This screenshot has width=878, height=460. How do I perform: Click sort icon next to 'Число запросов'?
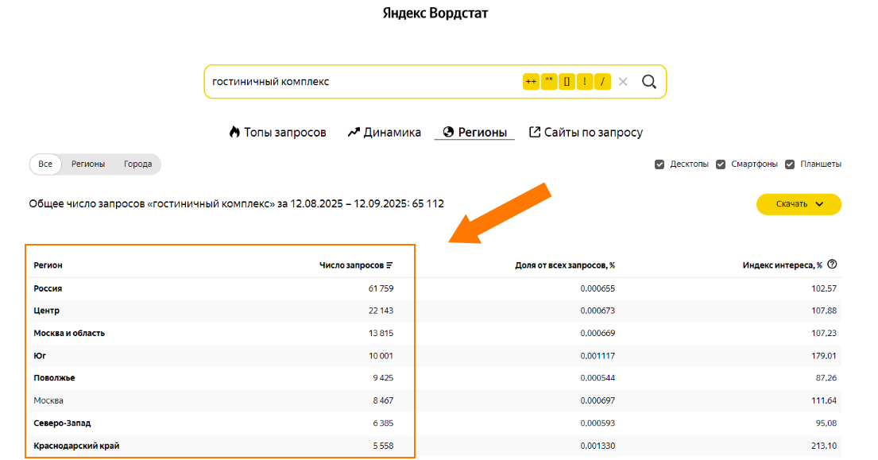tap(389, 265)
